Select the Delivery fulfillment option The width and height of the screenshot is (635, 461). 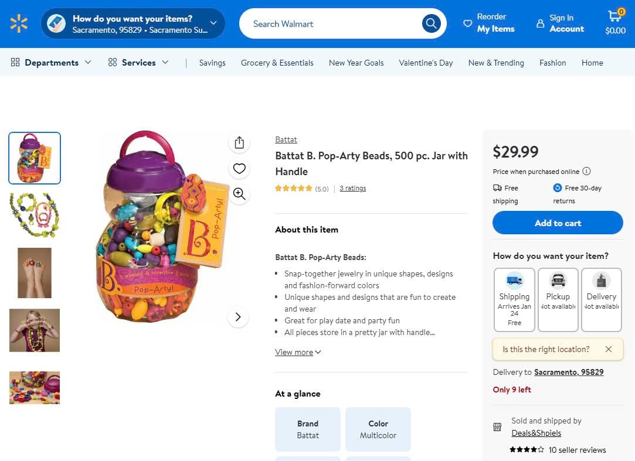601,300
